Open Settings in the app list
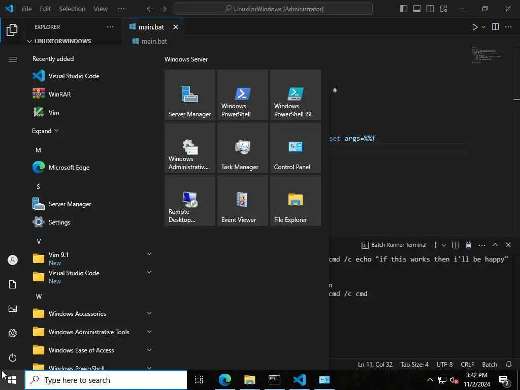 click(92, 222)
